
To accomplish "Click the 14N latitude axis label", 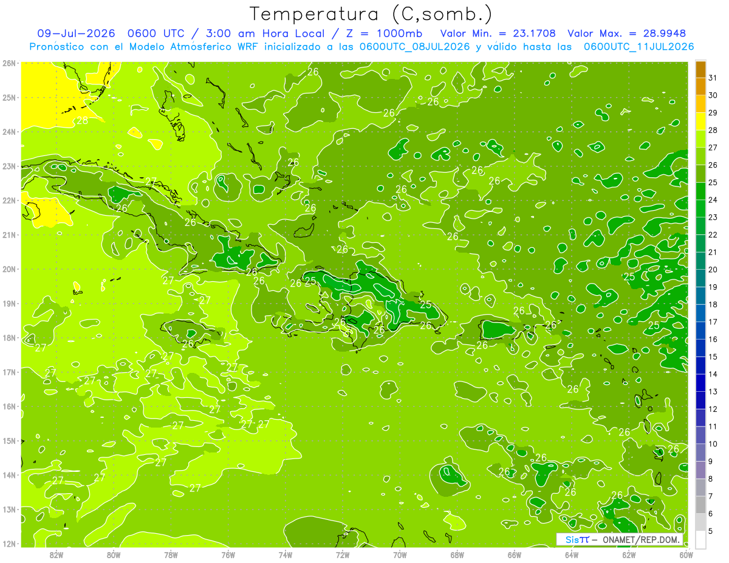I will pyautogui.click(x=9, y=475).
